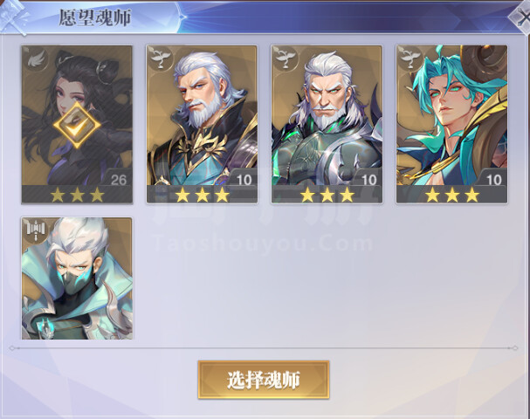Click the 愿望魂师 title header
The image size is (530, 419).
click(95, 17)
